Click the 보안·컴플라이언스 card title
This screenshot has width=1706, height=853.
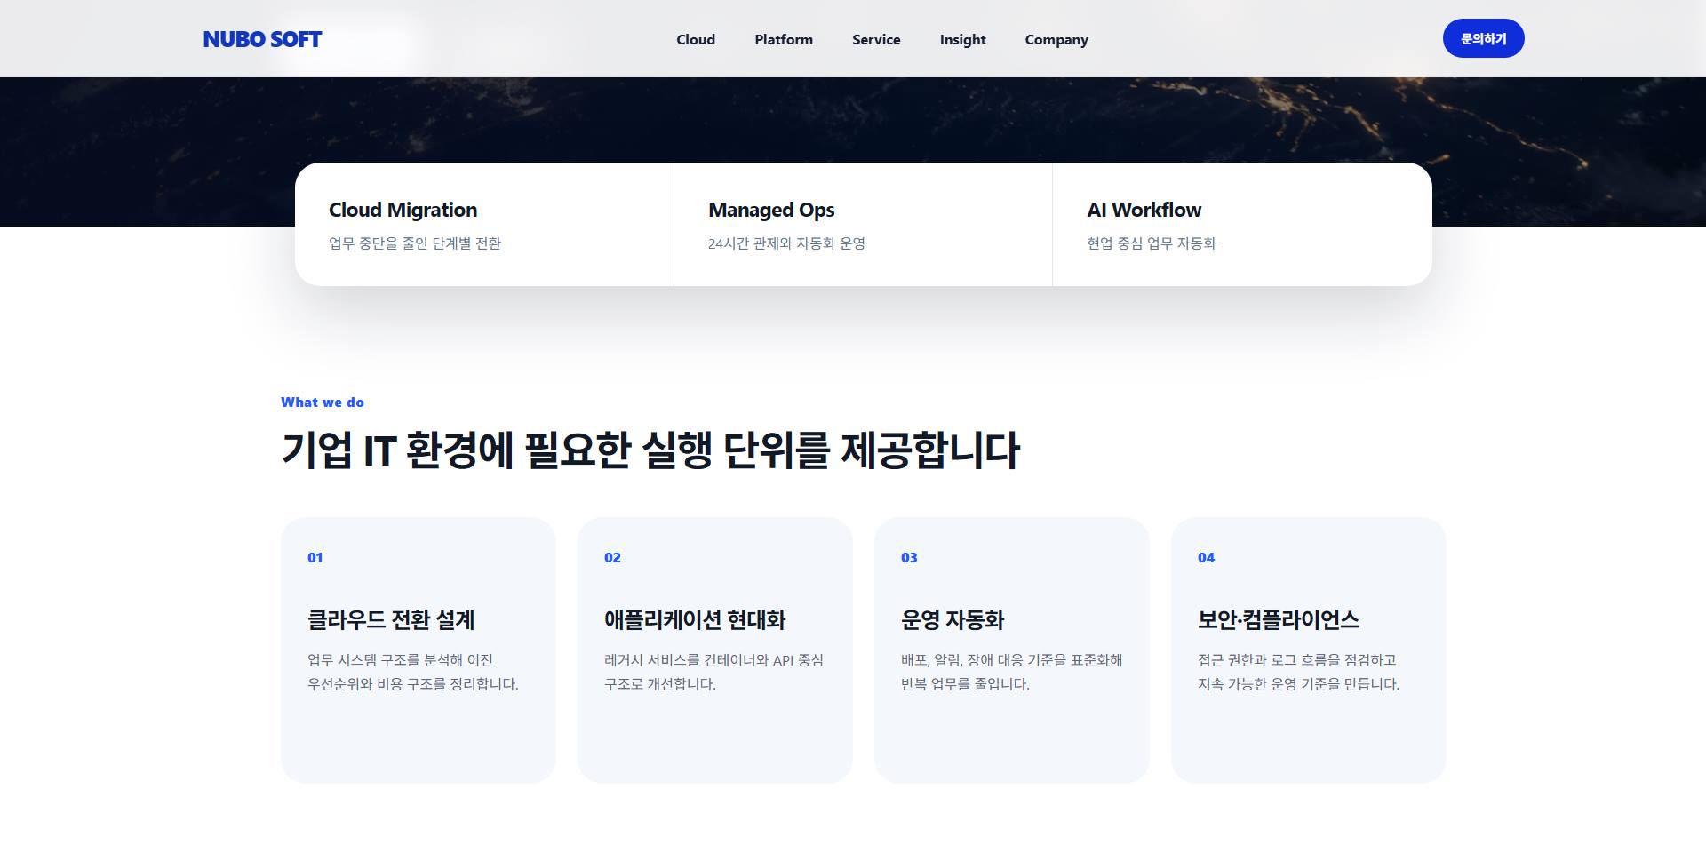[1279, 619]
